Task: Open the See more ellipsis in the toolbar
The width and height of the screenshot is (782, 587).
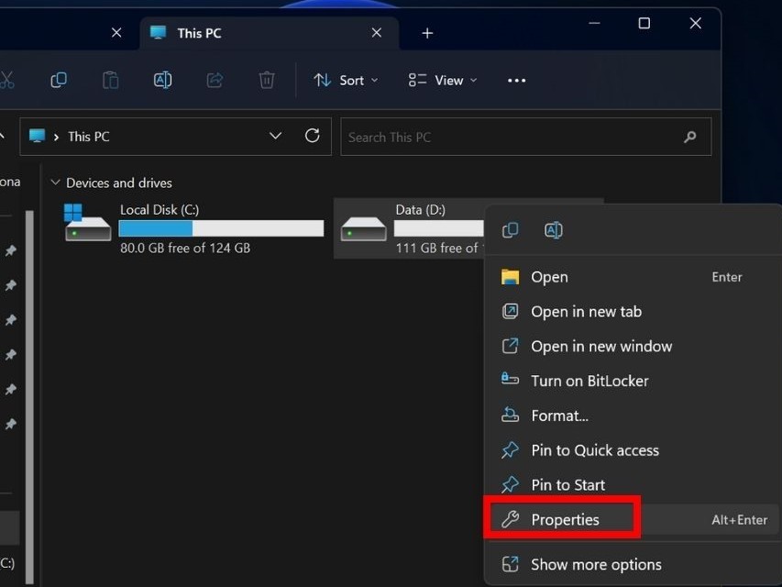Action: tap(515, 81)
